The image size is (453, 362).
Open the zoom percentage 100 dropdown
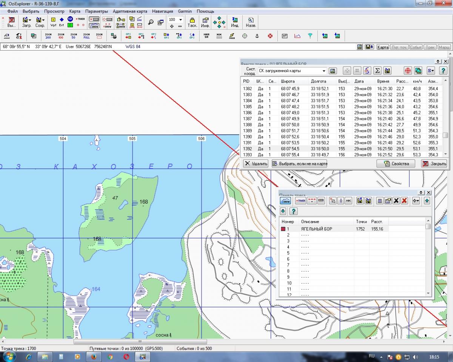point(180,20)
